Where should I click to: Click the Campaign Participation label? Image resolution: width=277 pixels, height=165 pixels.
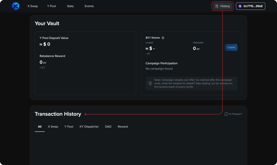[161, 63]
